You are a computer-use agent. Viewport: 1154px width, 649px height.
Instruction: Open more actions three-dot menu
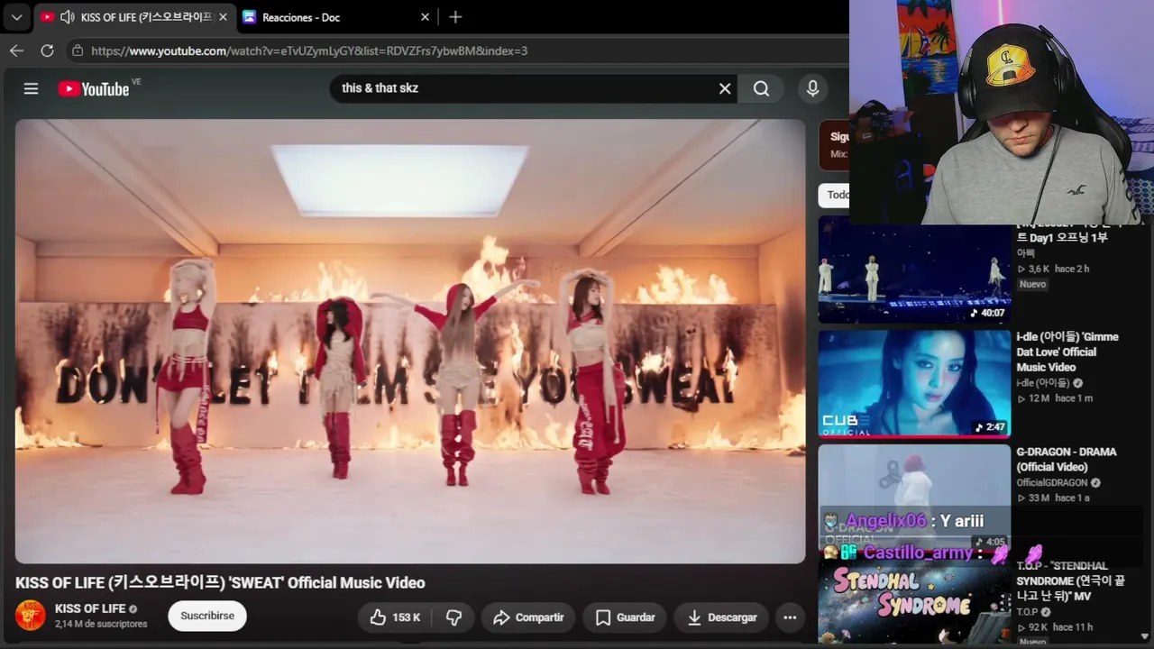790,617
